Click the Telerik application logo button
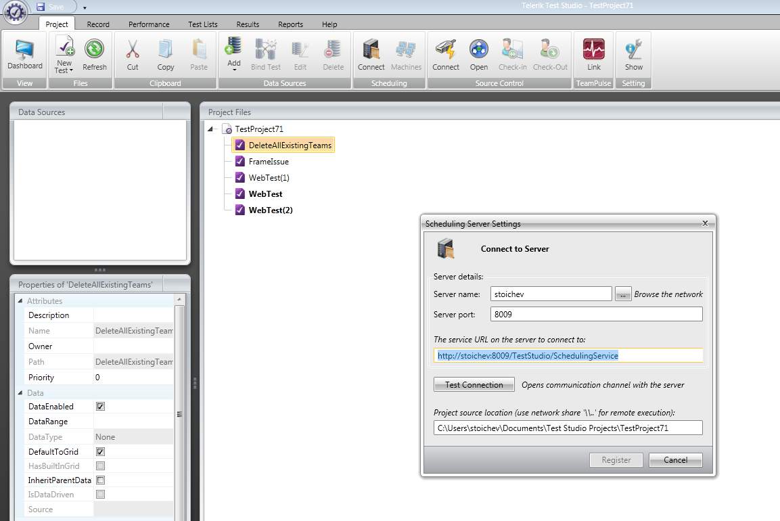Screen dimensions: 780x521 point(16,12)
